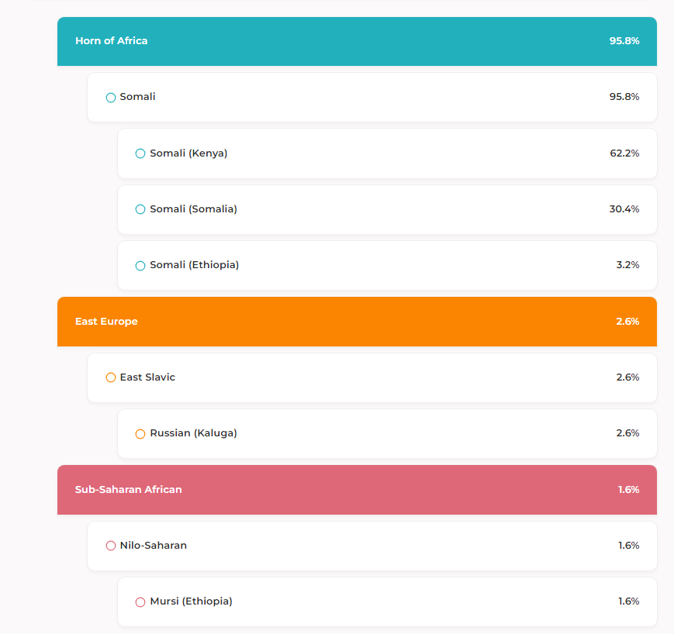The width and height of the screenshot is (674, 634).
Task: Collapse the Horn of Africa header
Action: click(x=357, y=41)
